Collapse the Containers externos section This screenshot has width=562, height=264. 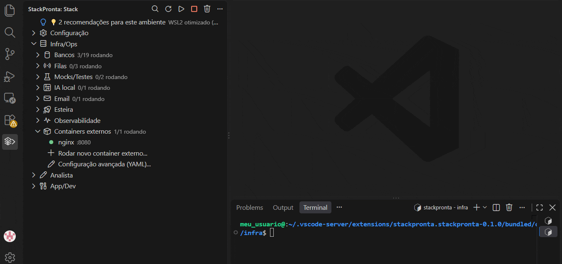coord(38,132)
